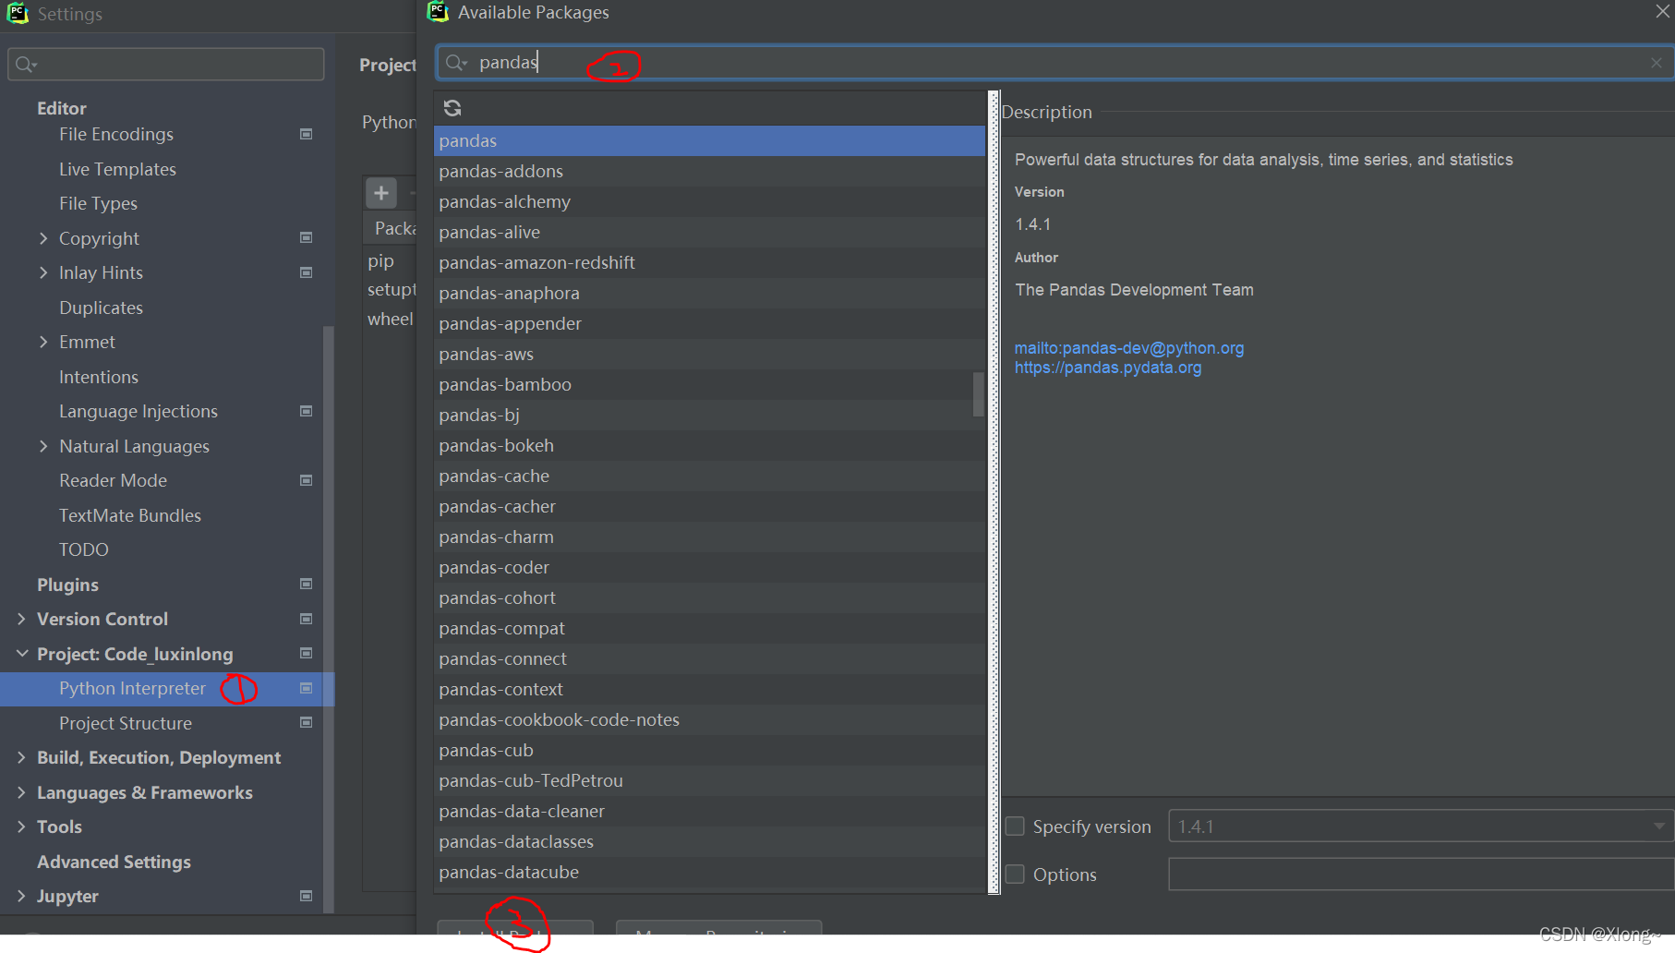Open Advanced Settings page
Image resolution: width=1675 pixels, height=953 pixels.
(114, 862)
